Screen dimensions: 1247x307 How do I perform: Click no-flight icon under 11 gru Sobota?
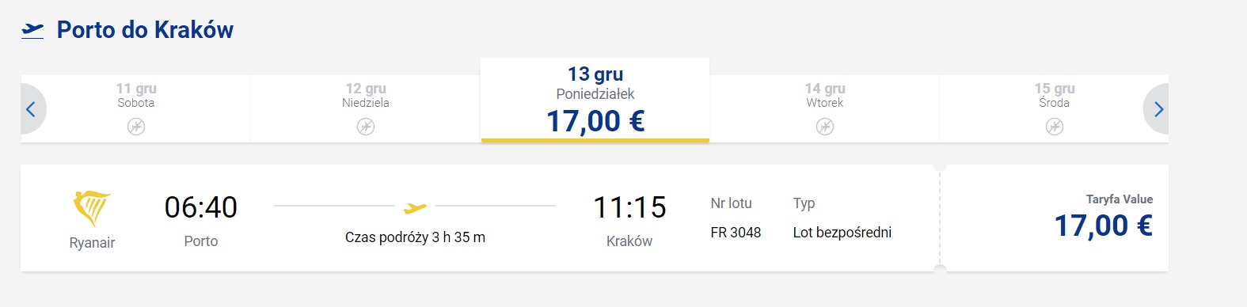pos(136,127)
